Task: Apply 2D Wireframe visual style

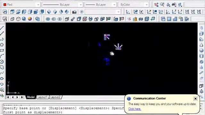Action: [5, 19]
